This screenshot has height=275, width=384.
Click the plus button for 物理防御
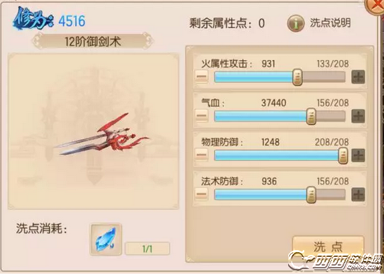click(358, 155)
